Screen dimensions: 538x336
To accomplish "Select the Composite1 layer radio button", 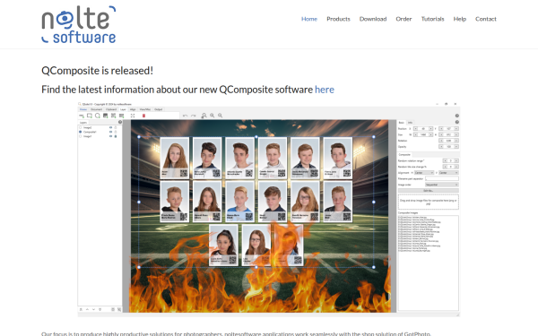I will tap(81, 132).
